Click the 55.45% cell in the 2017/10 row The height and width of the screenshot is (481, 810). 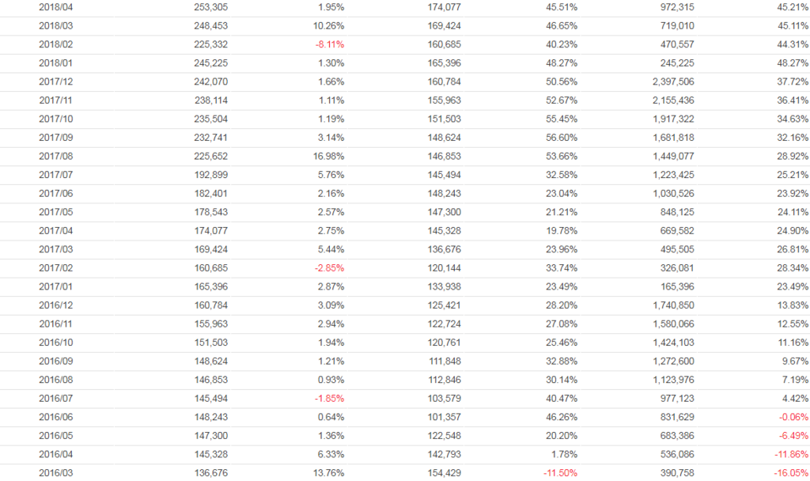click(561, 119)
